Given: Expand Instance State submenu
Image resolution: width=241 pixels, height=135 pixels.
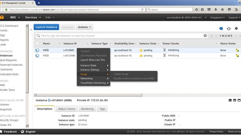Looking at the screenshot, I should pos(93,65).
